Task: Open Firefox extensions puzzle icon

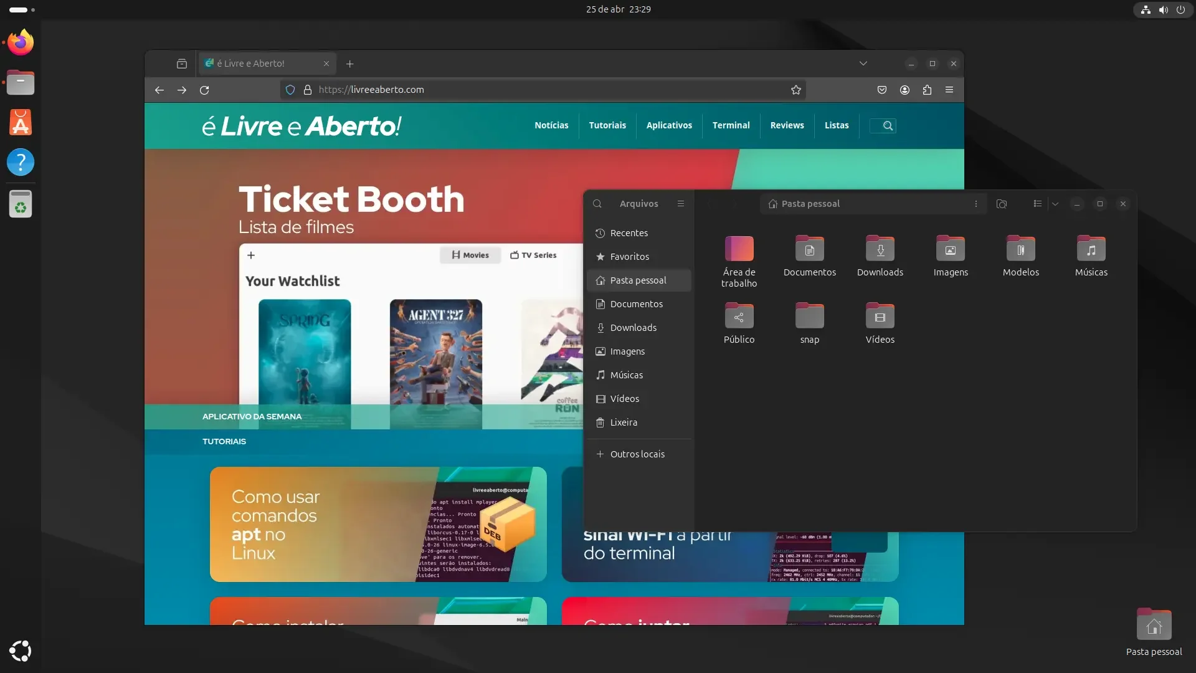Action: [x=927, y=90]
